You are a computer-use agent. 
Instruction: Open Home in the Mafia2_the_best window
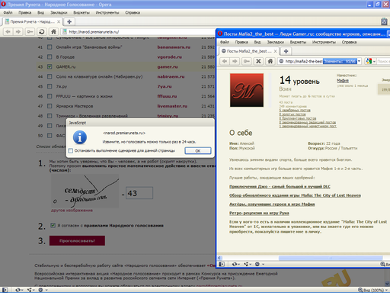click(270, 61)
